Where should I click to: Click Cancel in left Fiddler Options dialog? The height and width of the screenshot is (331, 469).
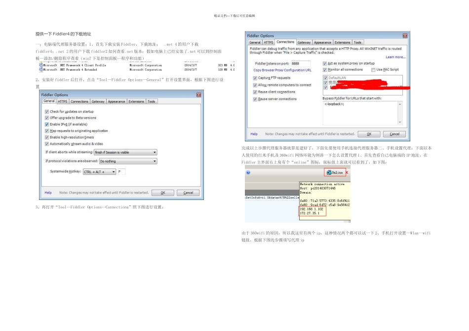pos(188,193)
